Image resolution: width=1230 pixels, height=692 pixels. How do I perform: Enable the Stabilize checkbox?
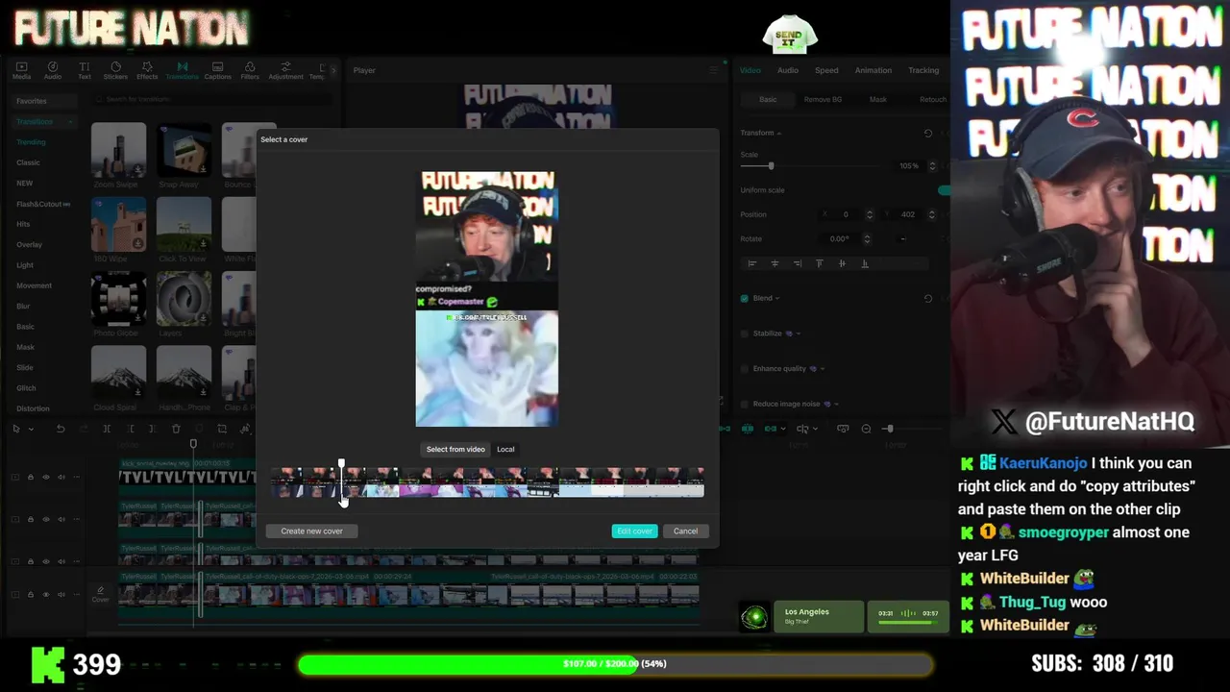[x=745, y=334]
